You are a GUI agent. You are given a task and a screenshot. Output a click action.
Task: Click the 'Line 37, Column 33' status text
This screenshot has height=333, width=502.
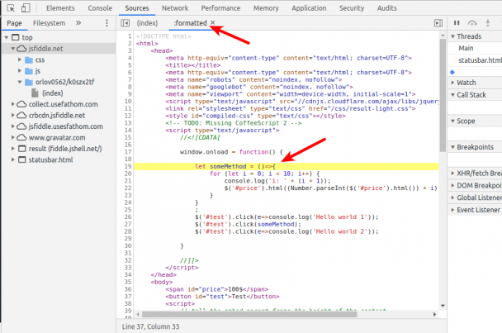(150, 326)
